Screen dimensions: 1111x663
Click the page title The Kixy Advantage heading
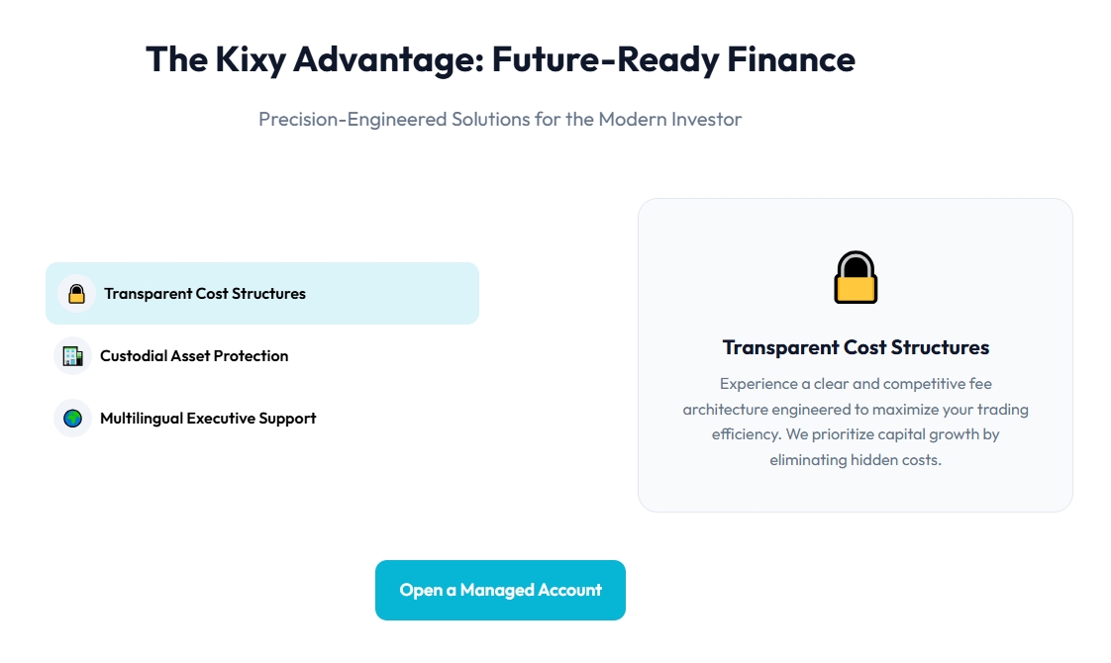[500, 59]
